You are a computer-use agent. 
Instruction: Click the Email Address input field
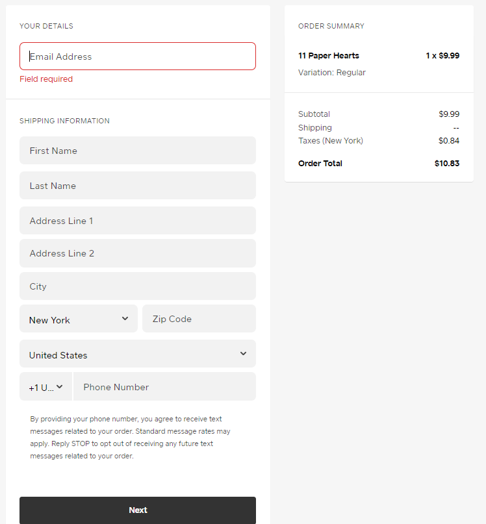coord(137,56)
